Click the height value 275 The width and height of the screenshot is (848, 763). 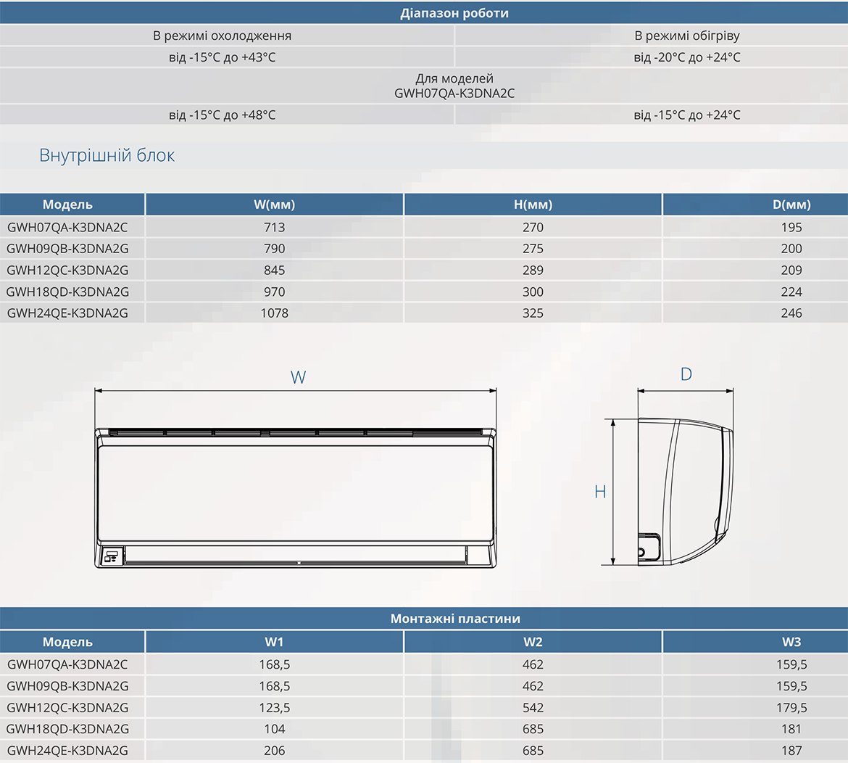(533, 248)
